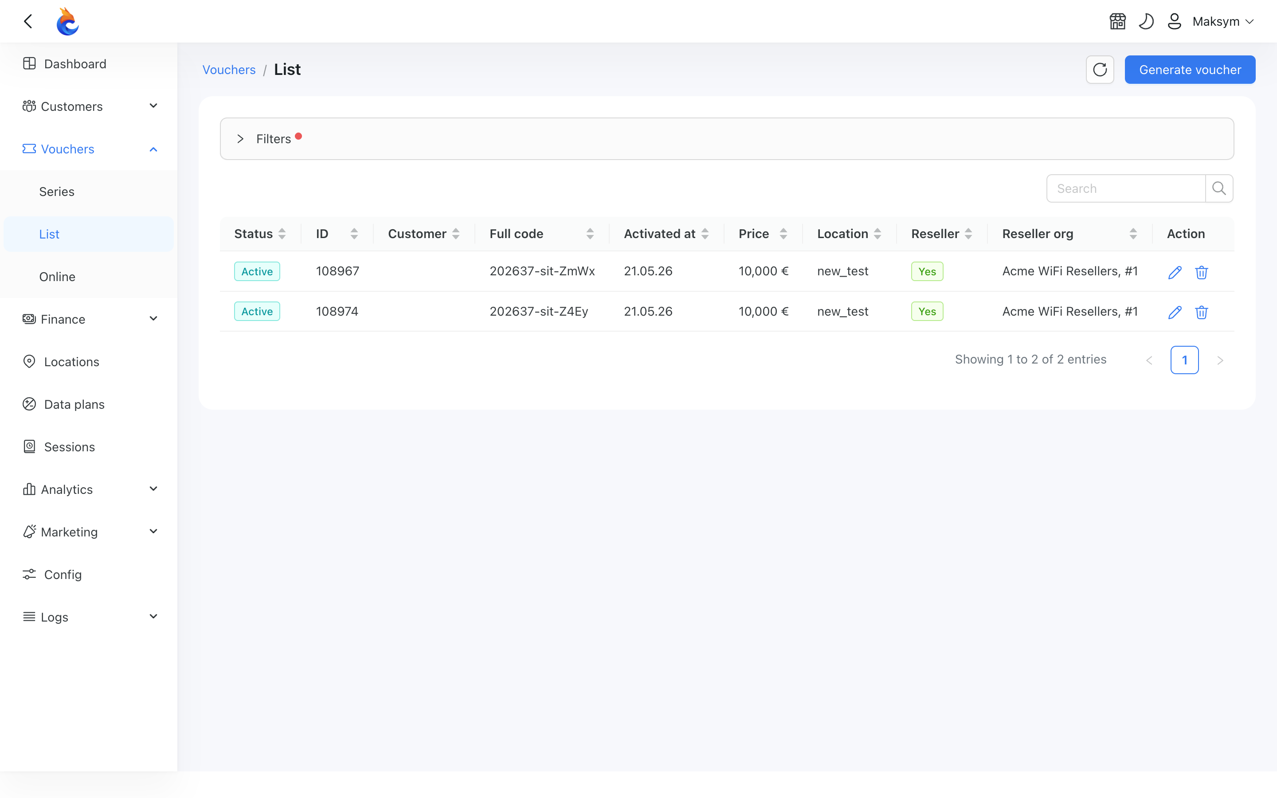Open Data plans in sidebar
The height and width of the screenshot is (798, 1277).
(x=89, y=404)
